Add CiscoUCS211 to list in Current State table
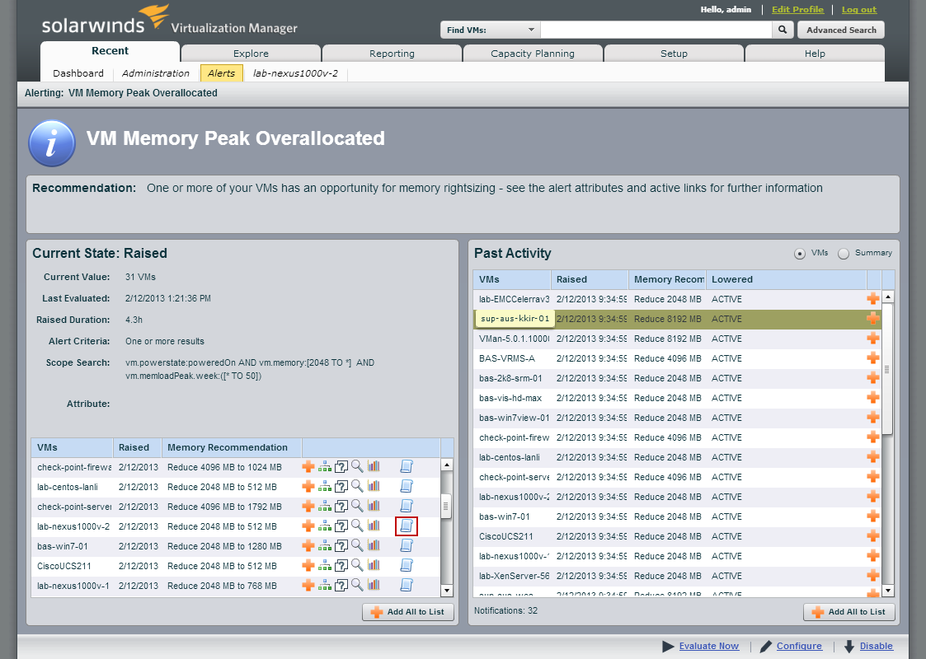 coord(308,566)
